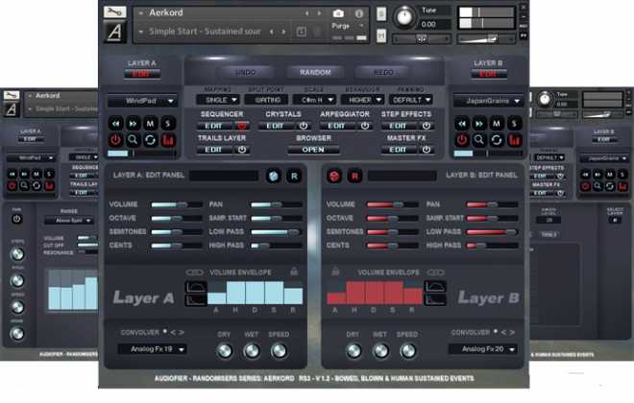Click the Layer A previous sample arrow
634x403 pixels.
[115, 124]
